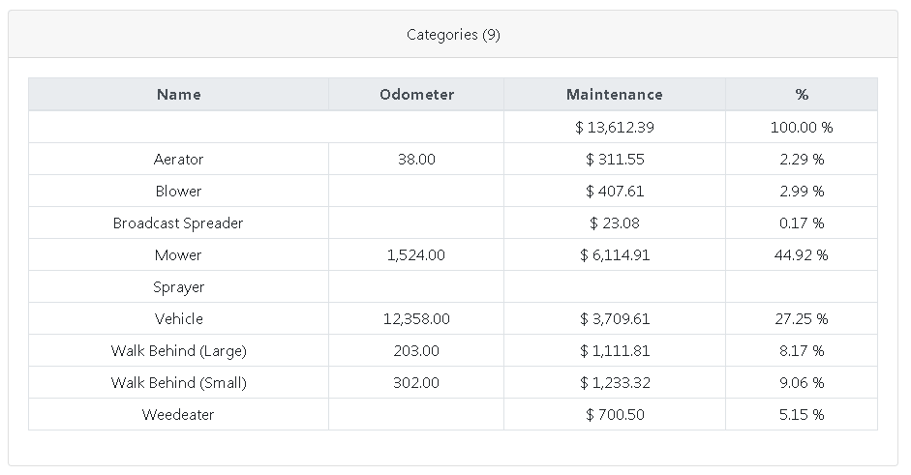Viewport: 911px width, 475px height.
Task: Click the Categories (9) panel title
Action: 453,35
